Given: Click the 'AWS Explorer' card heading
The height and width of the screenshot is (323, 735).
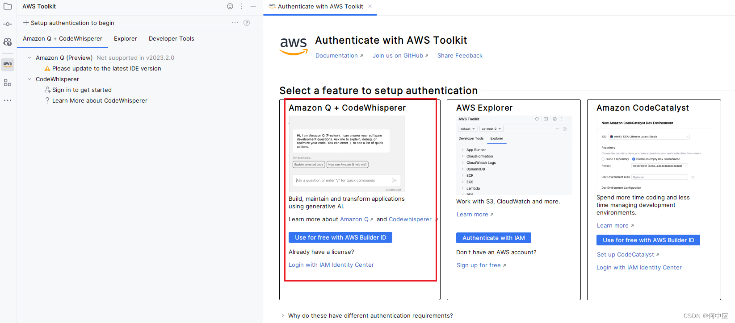Looking at the screenshot, I should click(x=484, y=108).
